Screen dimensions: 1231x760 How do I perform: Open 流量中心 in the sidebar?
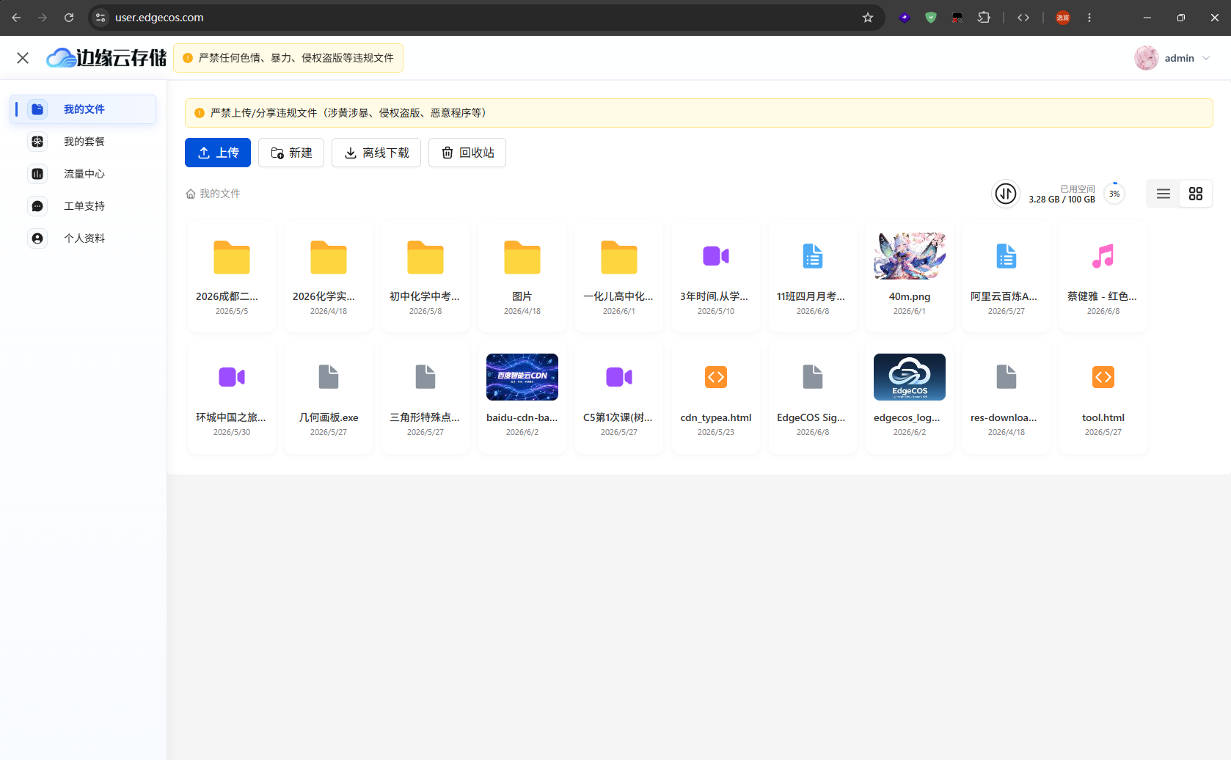(83, 174)
